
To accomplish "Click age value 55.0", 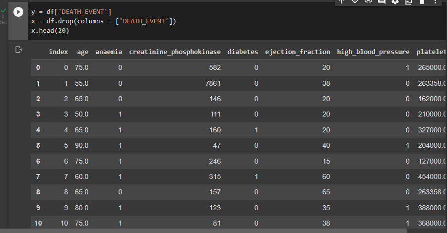I will 81,83.
